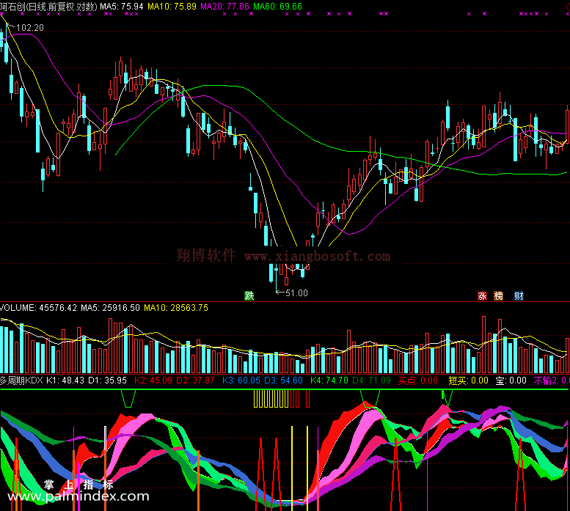Click the red 涨 marker icon

click(482, 296)
